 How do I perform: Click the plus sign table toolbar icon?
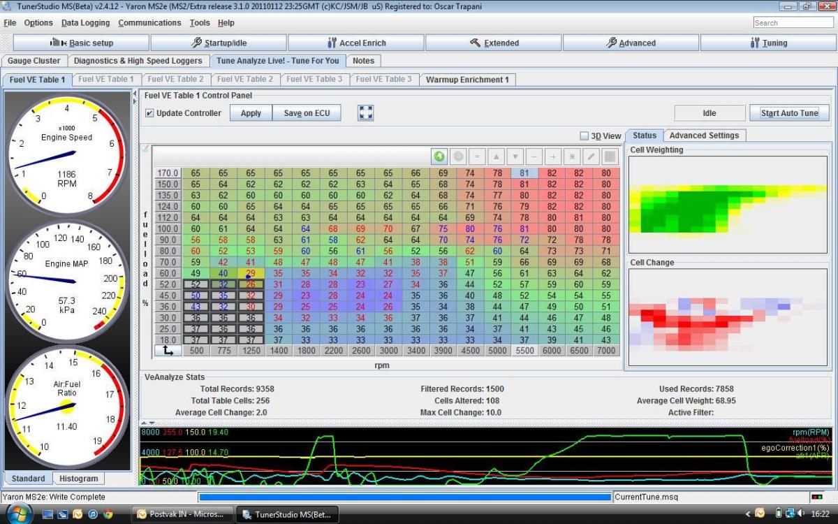pyautogui.click(x=553, y=157)
